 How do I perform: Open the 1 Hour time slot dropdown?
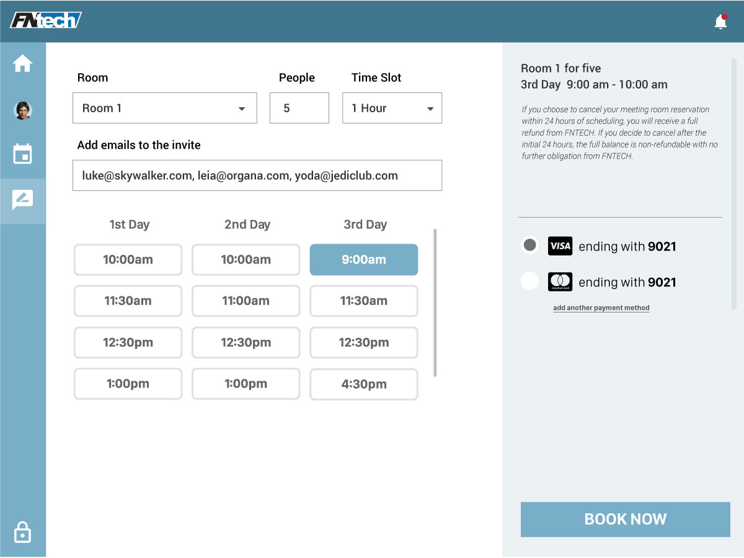[x=392, y=108]
